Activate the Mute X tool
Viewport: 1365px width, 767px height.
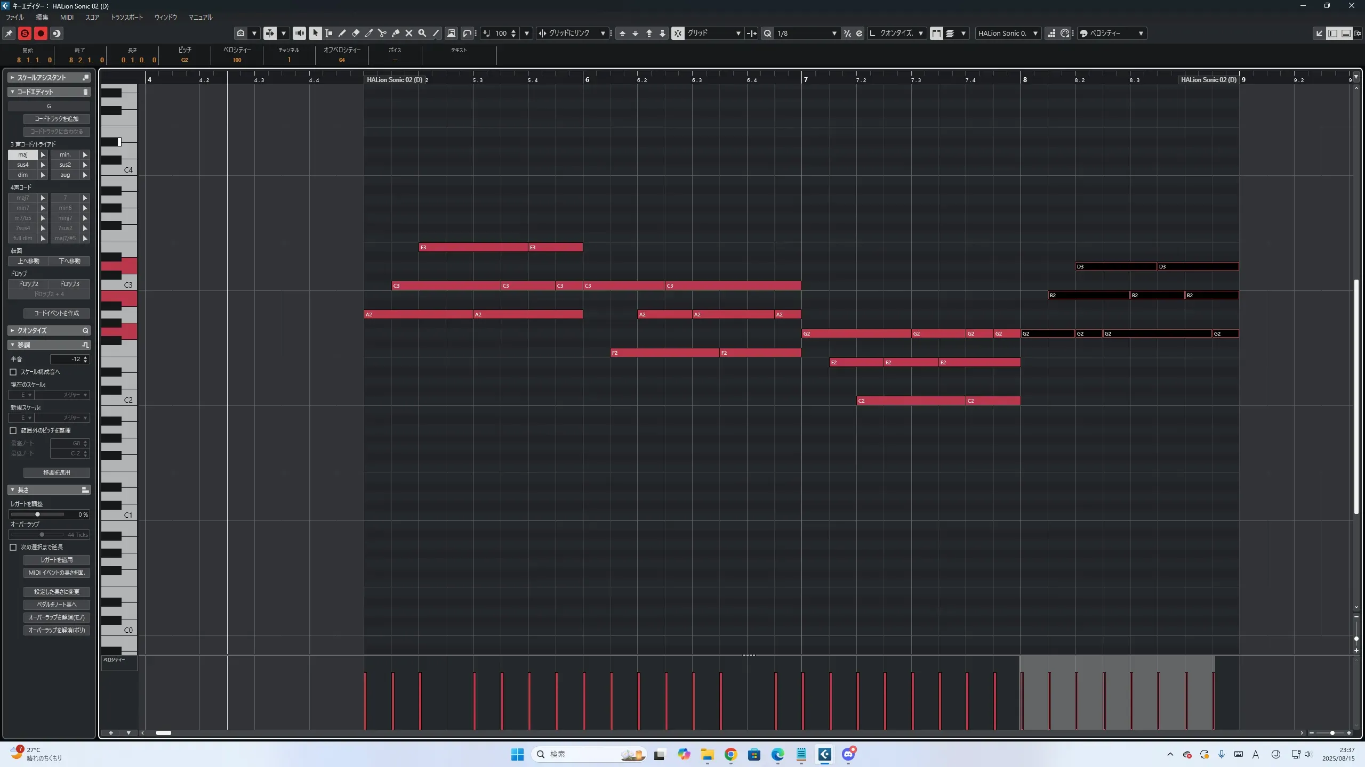[409, 33]
